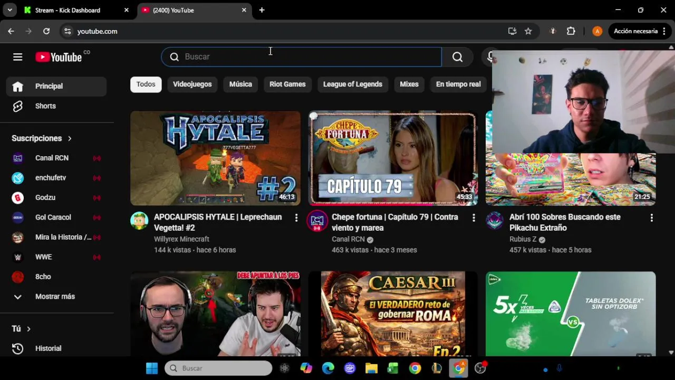The image size is (675, 380).
Task: Expand the Suscripciones section
Action: (42, 138)
